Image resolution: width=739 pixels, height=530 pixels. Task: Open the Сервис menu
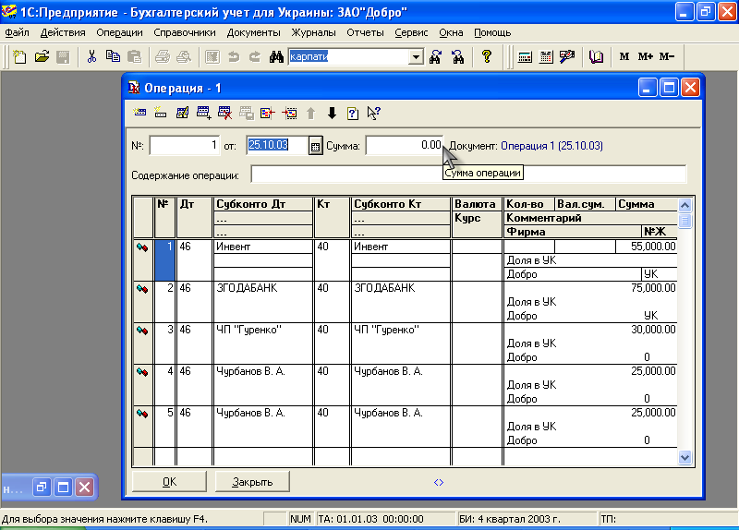[411, 32]
